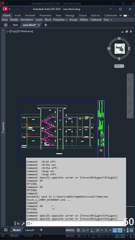
Task: Toggle drawing grid display in status bar
Action: 78,230
